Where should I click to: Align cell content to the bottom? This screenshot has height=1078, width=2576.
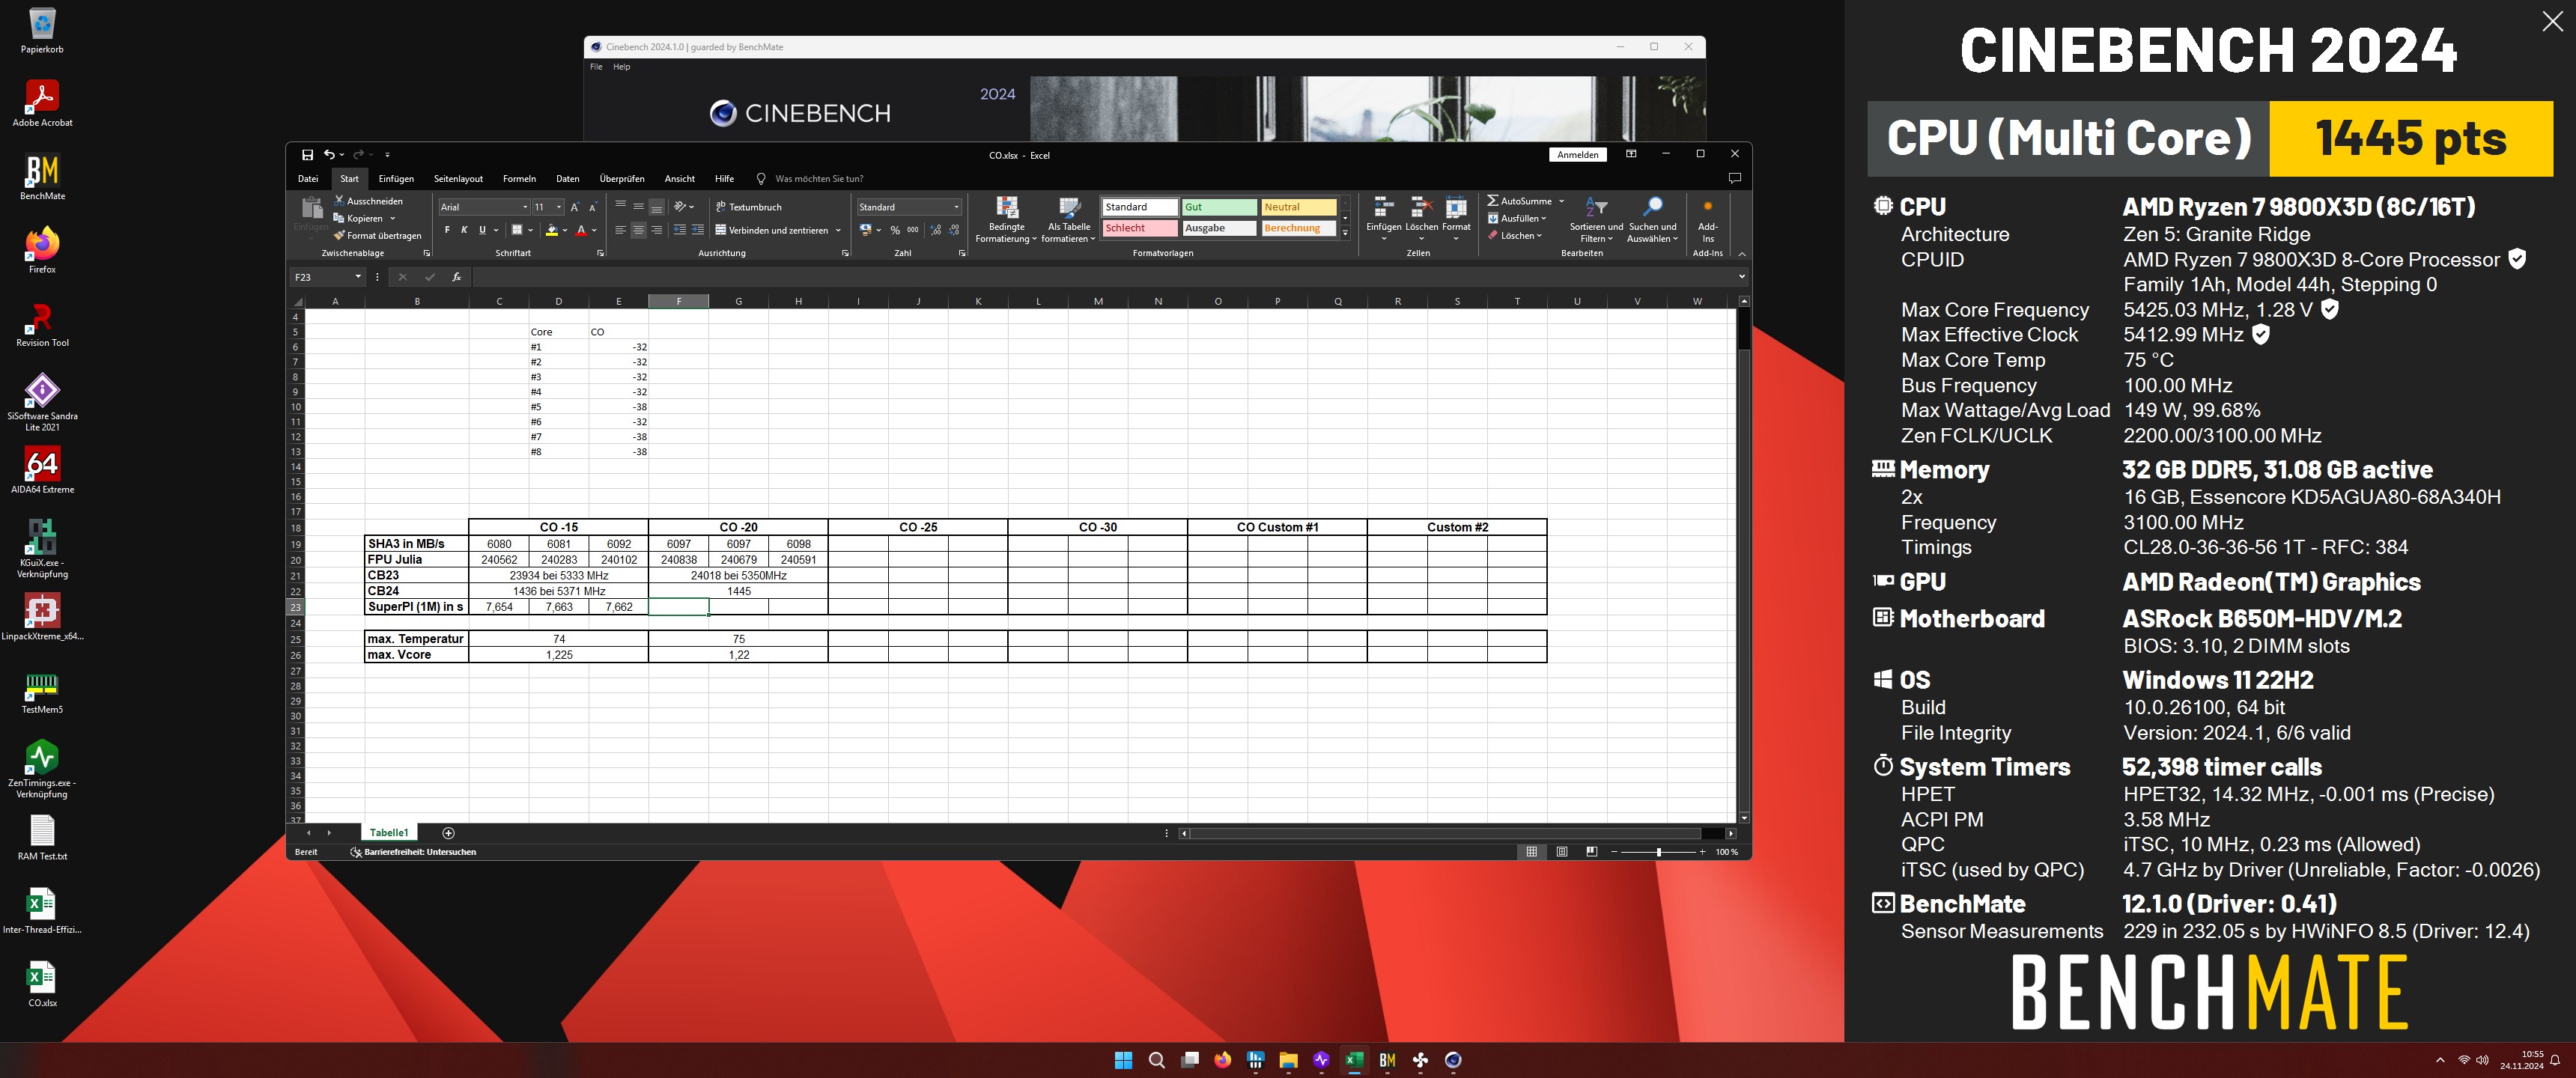point(657,207)
